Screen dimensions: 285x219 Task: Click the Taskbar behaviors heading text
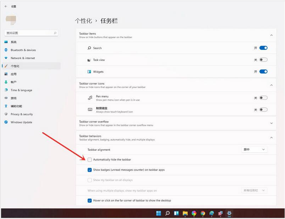click(x=90, y=136)
